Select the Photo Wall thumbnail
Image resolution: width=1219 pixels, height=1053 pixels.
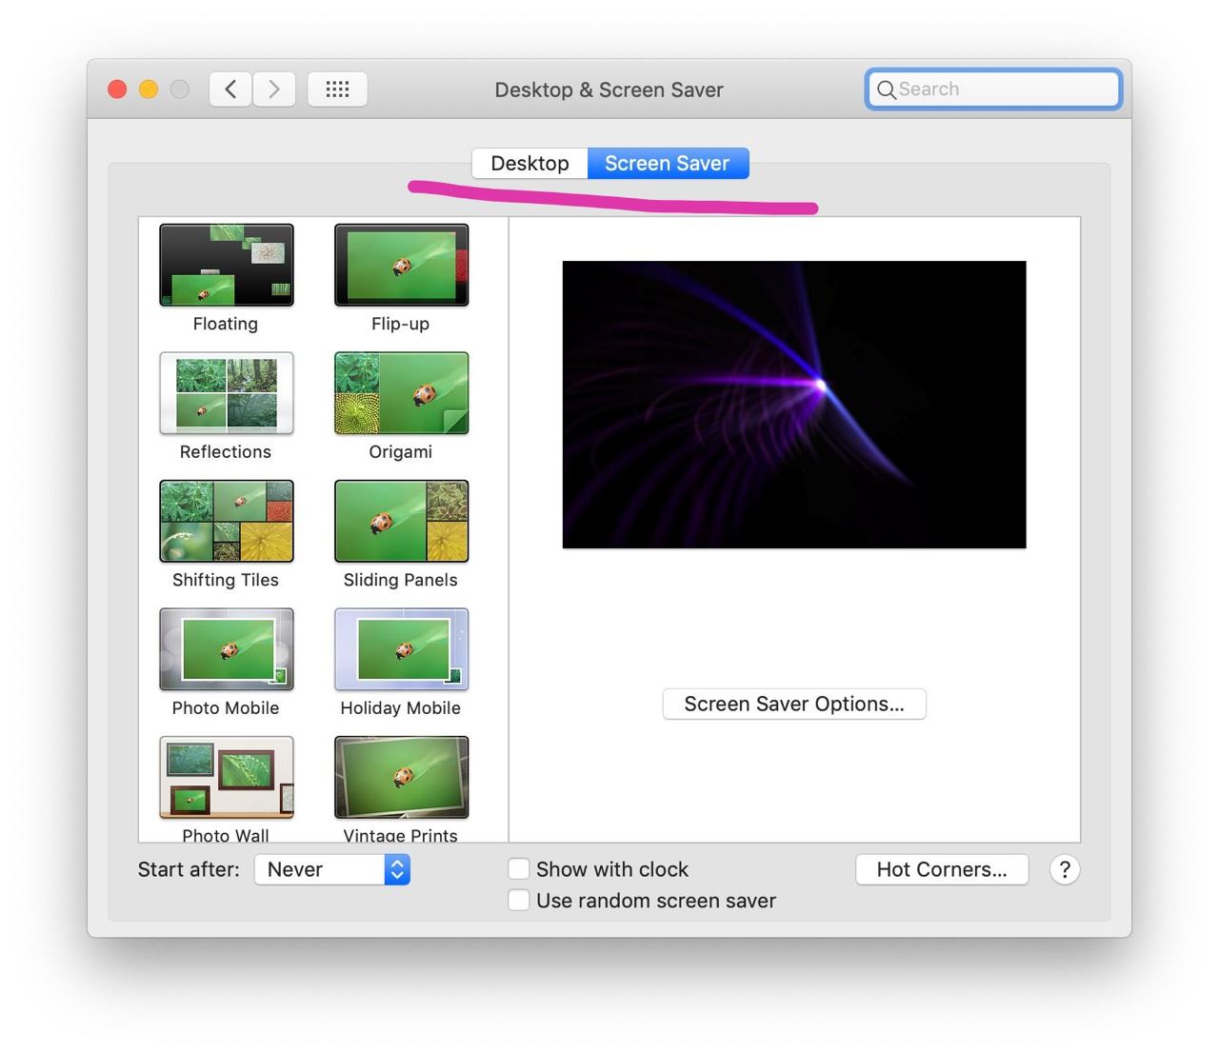coord(227,777)
